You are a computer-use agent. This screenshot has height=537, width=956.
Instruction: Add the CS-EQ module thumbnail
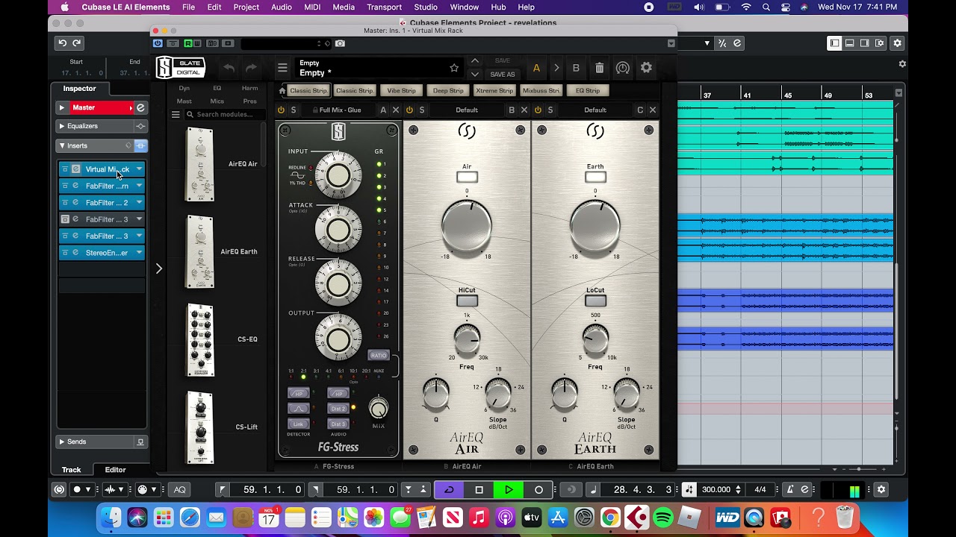click(x=200, y=340)
